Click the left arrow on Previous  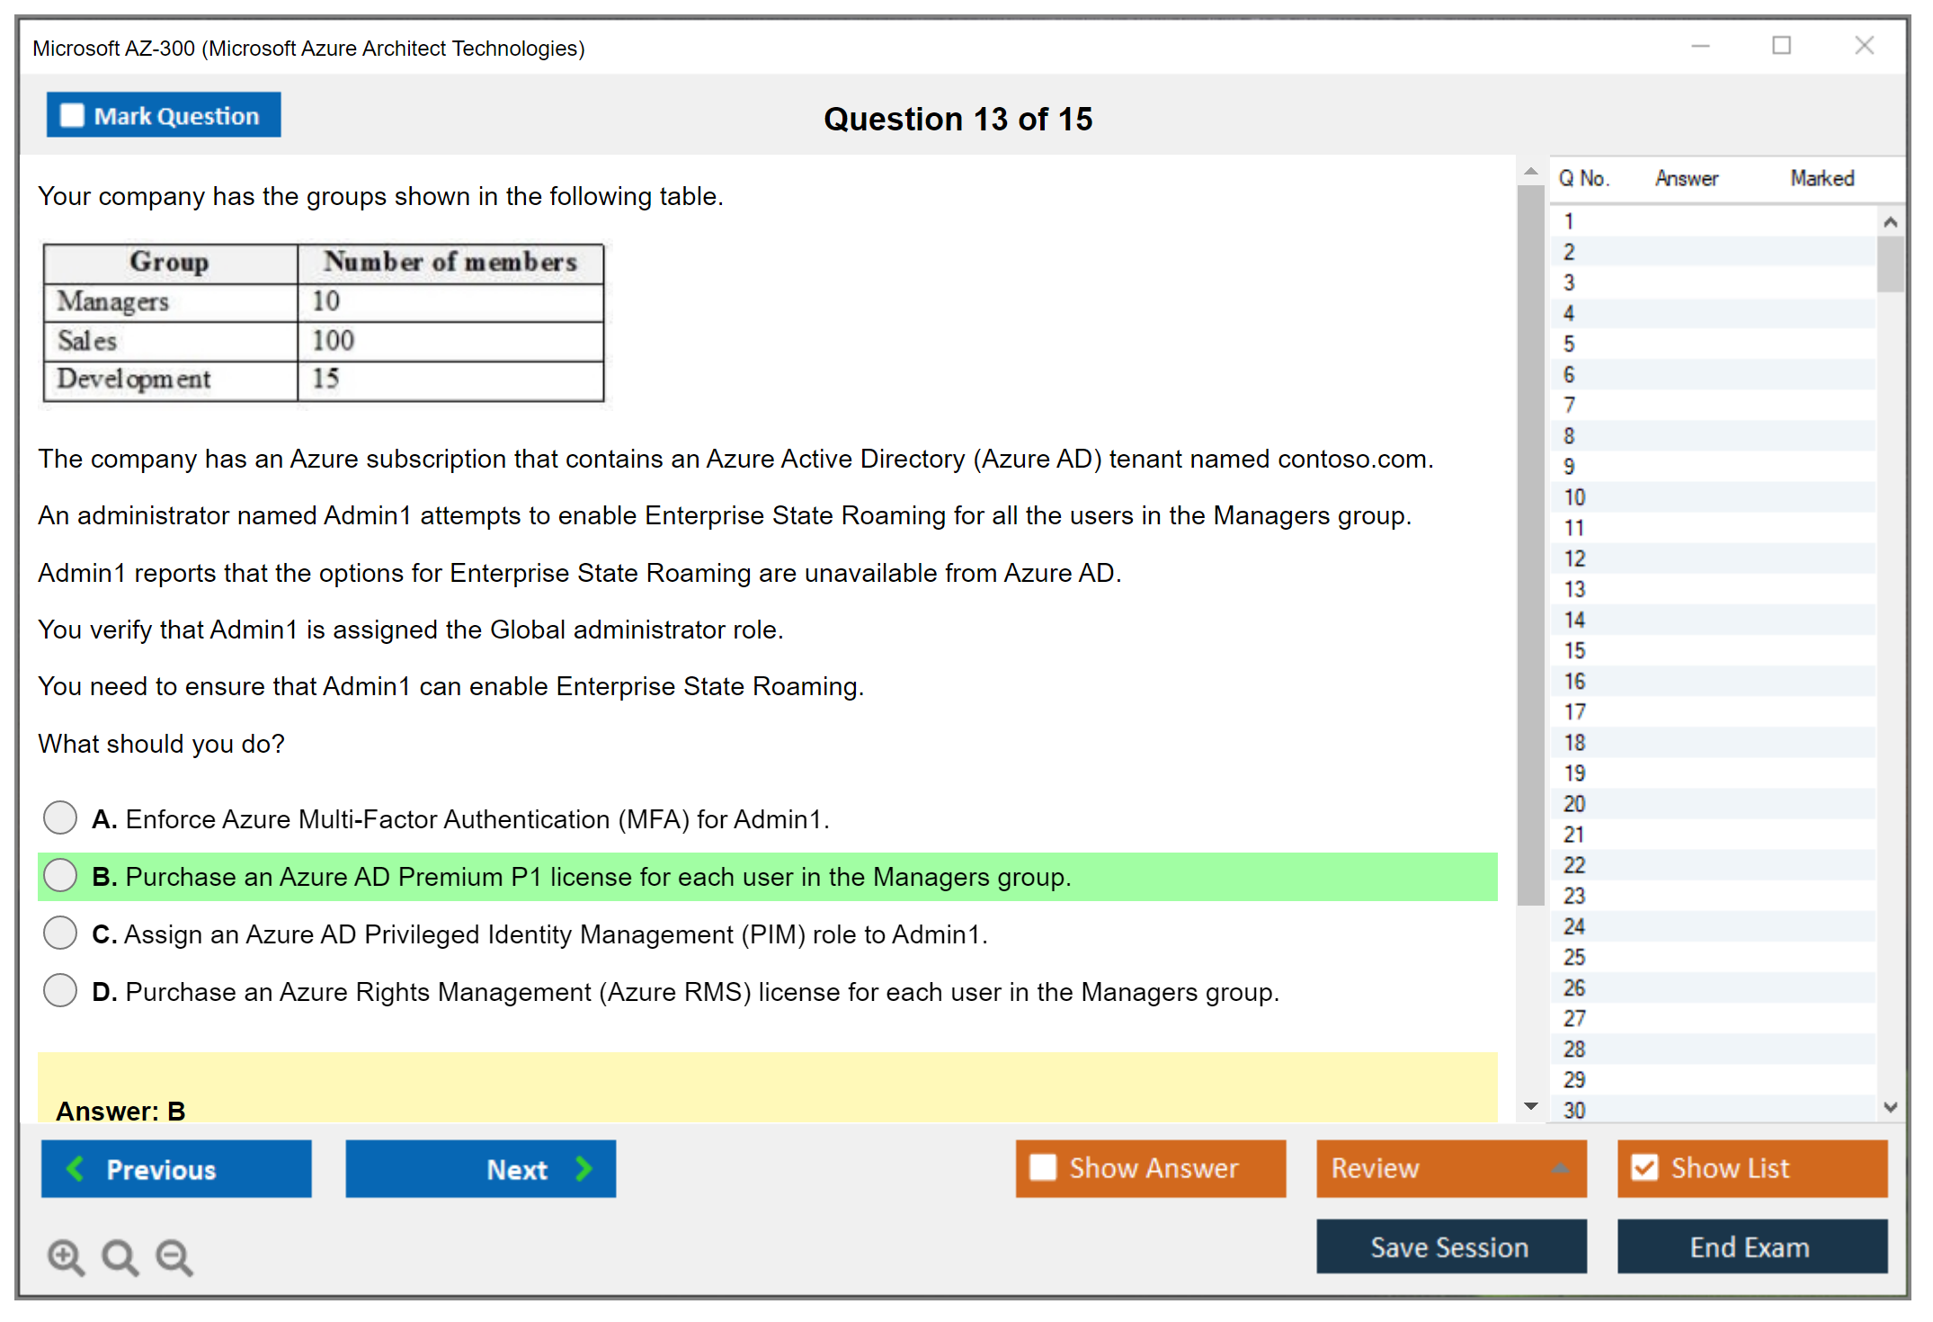[x=76, y=1169]
